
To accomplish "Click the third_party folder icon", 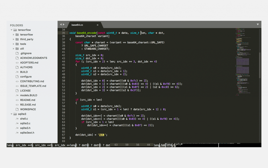I will click(x=17, y=39).
